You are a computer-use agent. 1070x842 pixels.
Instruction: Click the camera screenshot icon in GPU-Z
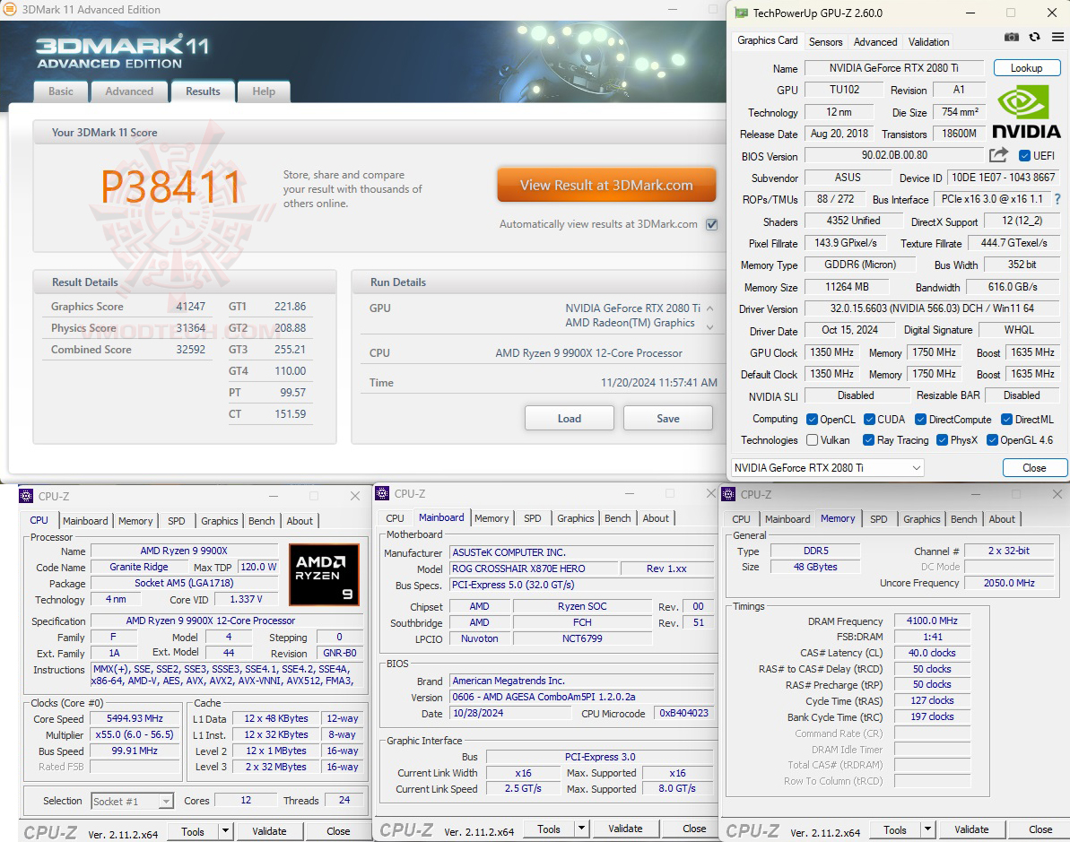[x=1012, y=37]
